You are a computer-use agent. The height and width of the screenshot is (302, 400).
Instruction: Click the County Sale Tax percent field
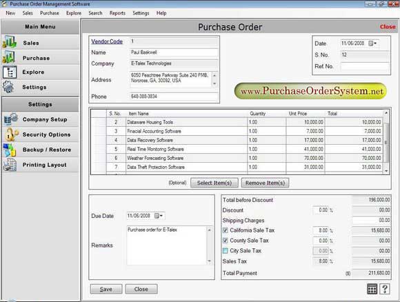[321, 241]
